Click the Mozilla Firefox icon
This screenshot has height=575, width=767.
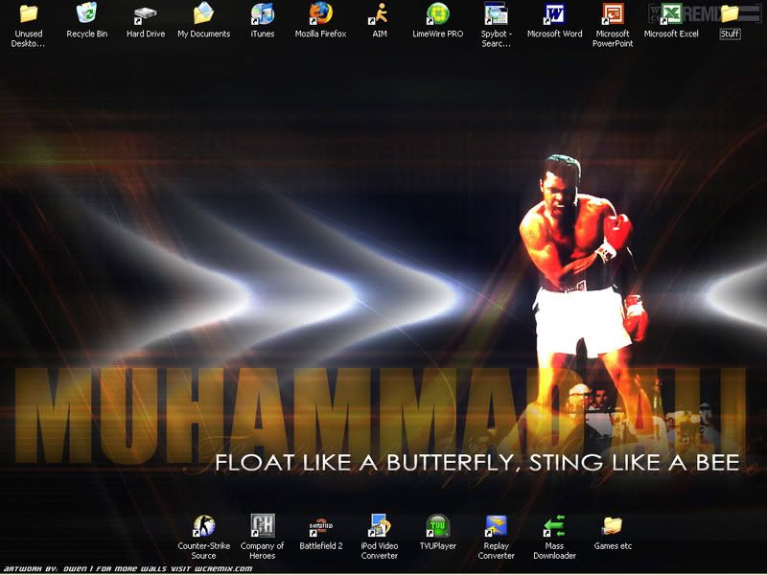(319, 14)
